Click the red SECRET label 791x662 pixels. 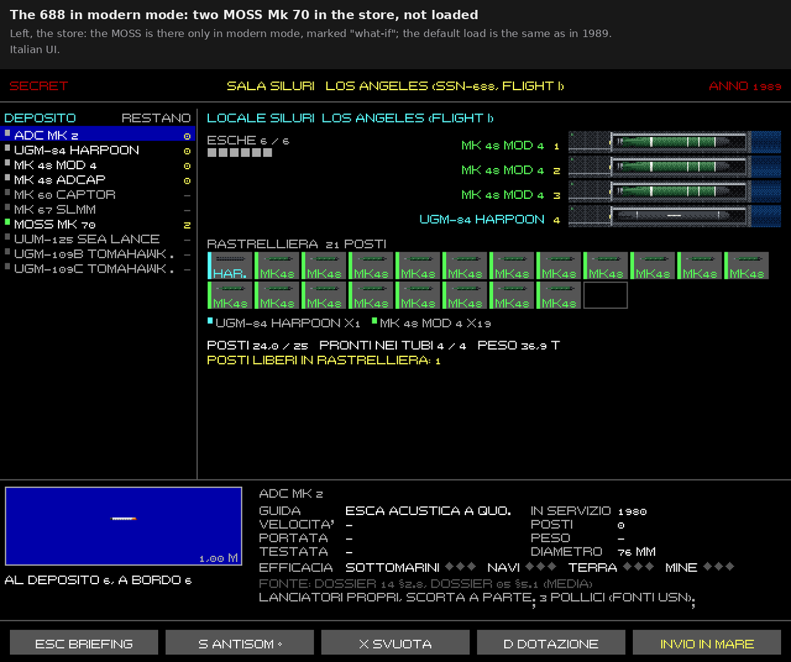pos(39,86)
